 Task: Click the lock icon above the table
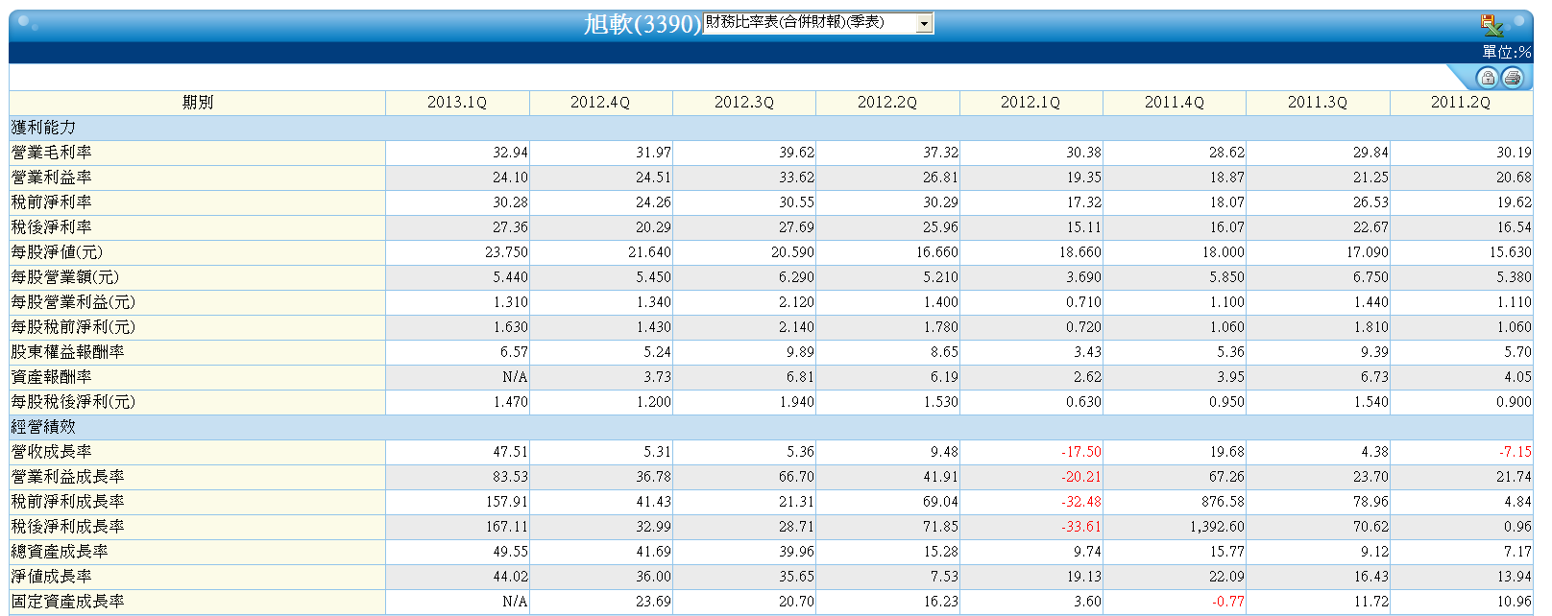pos(1487,79)
